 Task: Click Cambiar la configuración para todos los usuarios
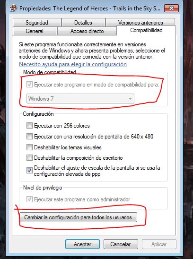[x=78, y=217]
